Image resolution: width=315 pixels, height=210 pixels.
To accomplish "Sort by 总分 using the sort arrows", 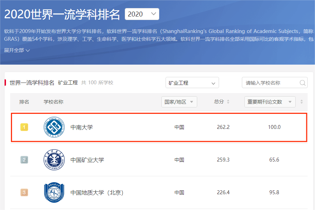I will tap(228, 102).
